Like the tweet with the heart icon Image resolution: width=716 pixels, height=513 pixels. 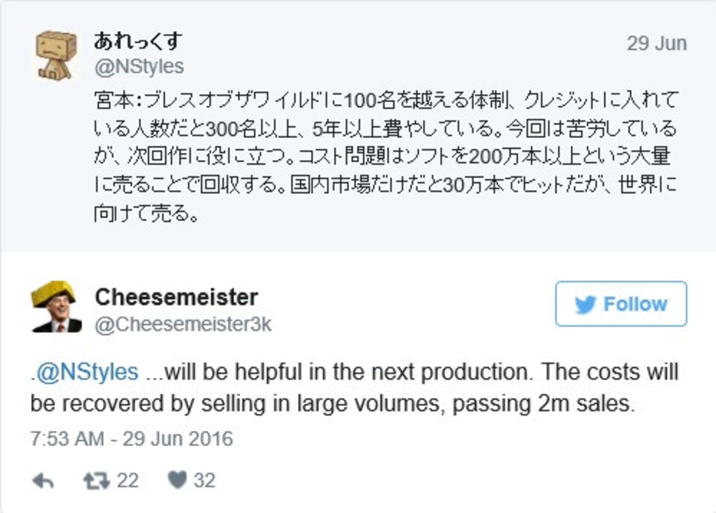pyautogui.click(x=177, y=480)
